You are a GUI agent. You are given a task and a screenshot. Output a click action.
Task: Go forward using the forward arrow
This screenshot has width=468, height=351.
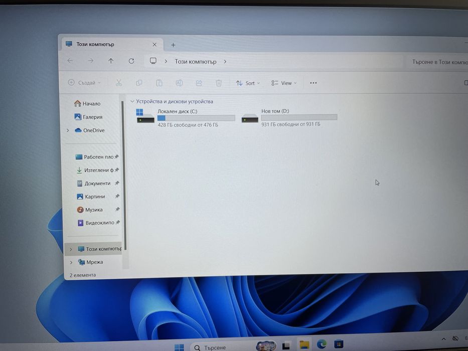90,61
